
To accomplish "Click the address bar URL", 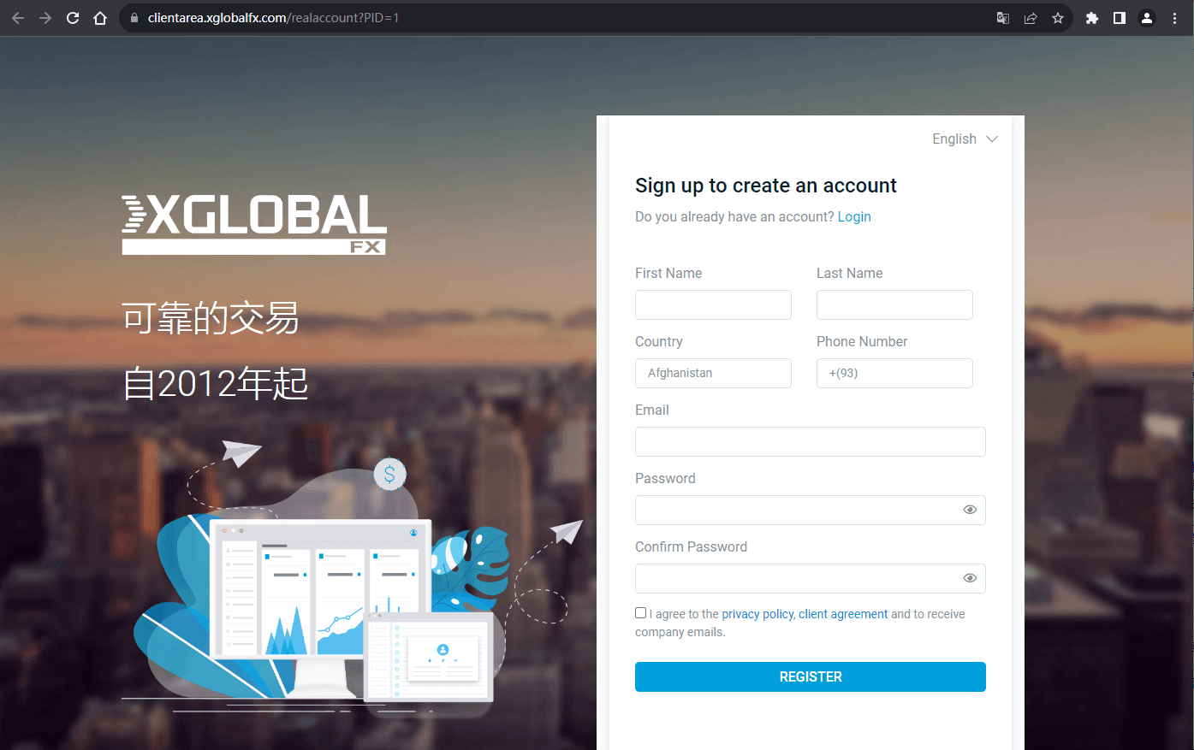I will (273, 18).
